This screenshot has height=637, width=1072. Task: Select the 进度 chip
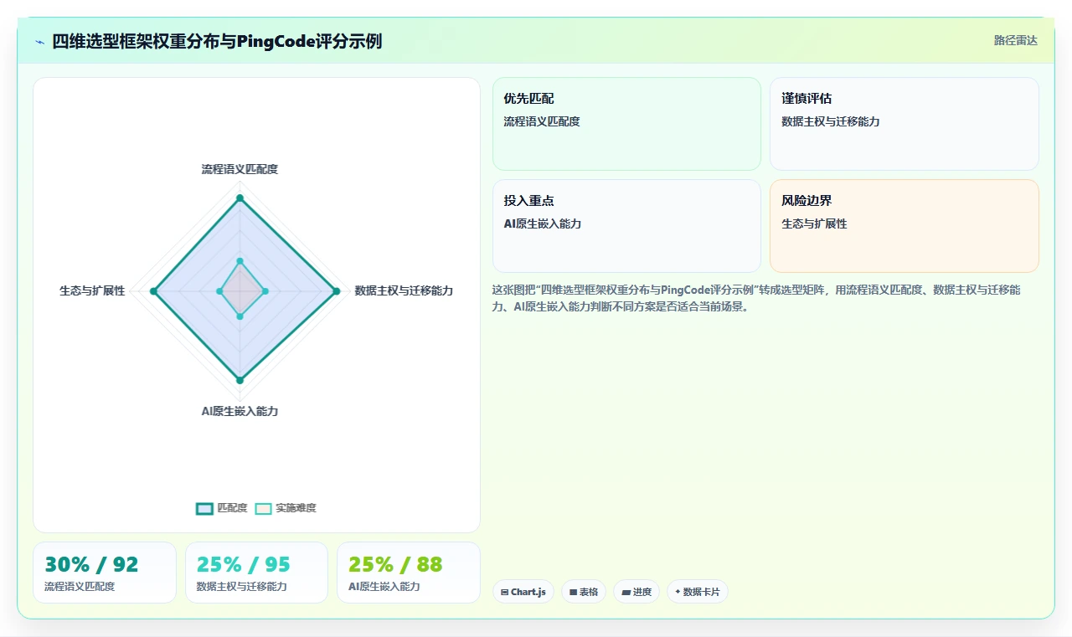pos(636,592)
